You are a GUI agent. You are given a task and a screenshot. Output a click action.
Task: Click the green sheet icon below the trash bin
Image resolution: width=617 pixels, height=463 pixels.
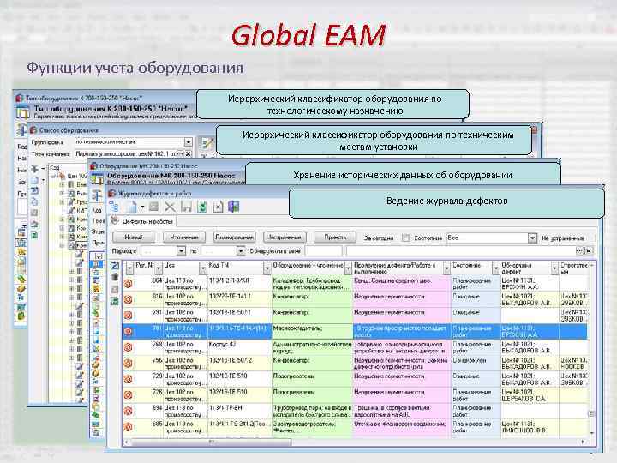(x=115, y=302)
